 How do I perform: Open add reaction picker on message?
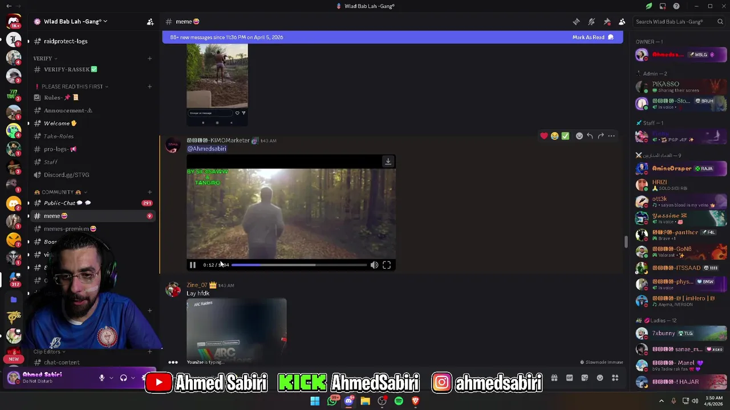point(579,136)
